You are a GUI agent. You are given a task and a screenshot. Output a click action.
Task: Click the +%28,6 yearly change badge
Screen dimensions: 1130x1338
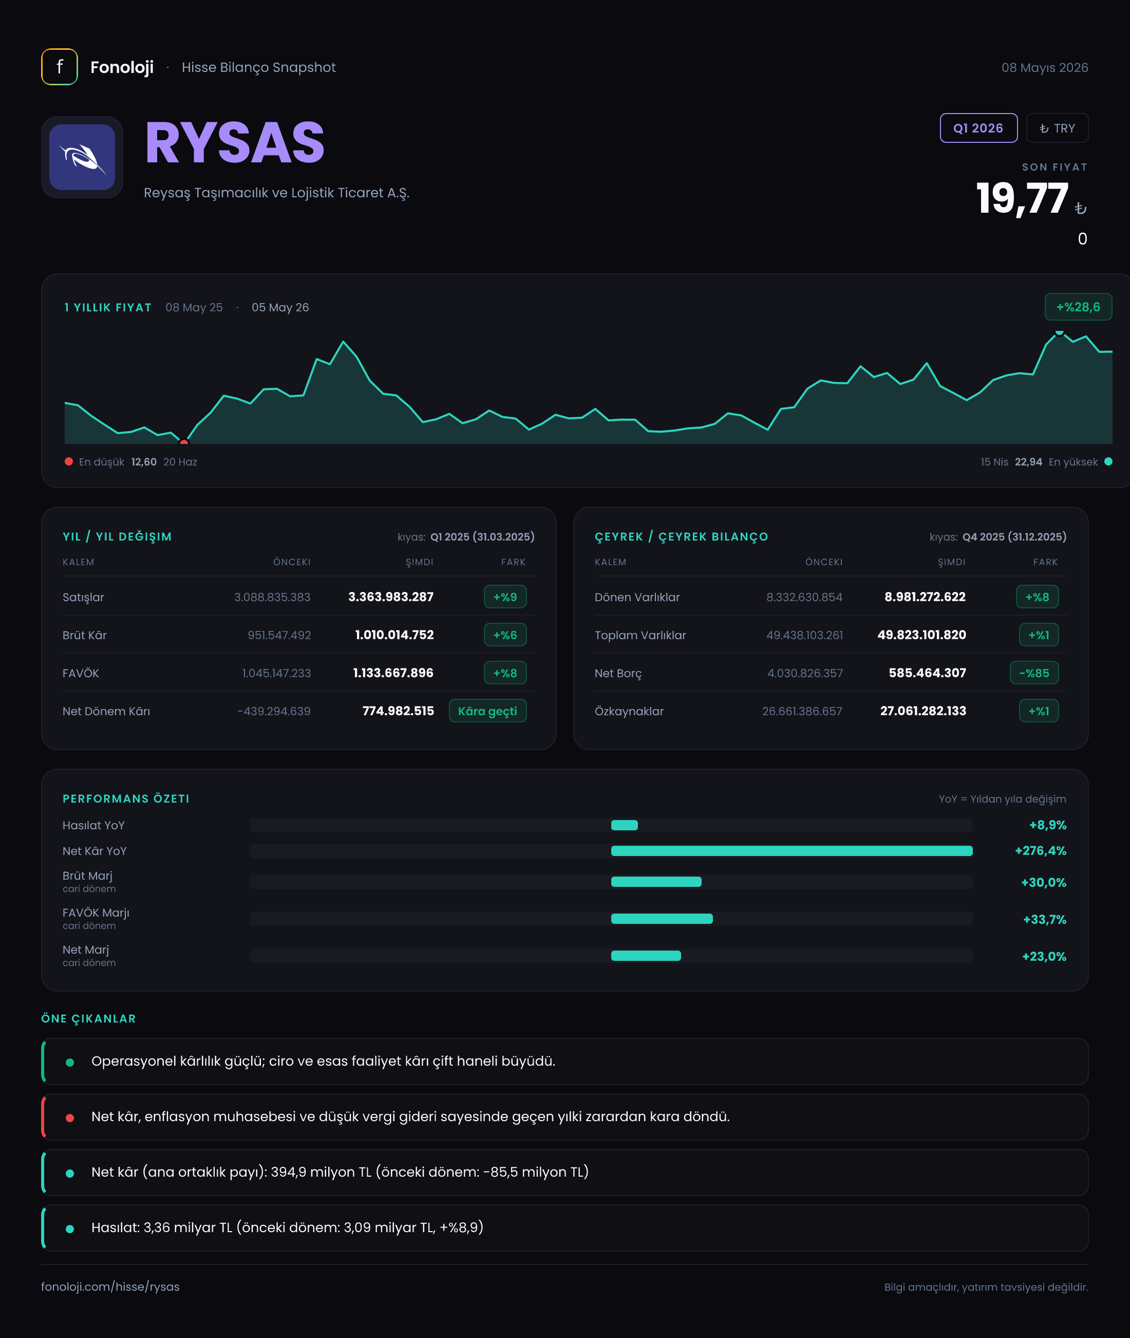(1078, 307)
